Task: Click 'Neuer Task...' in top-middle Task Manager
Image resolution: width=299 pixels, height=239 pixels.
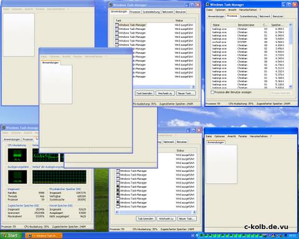Action: click(x=186, y=93)
